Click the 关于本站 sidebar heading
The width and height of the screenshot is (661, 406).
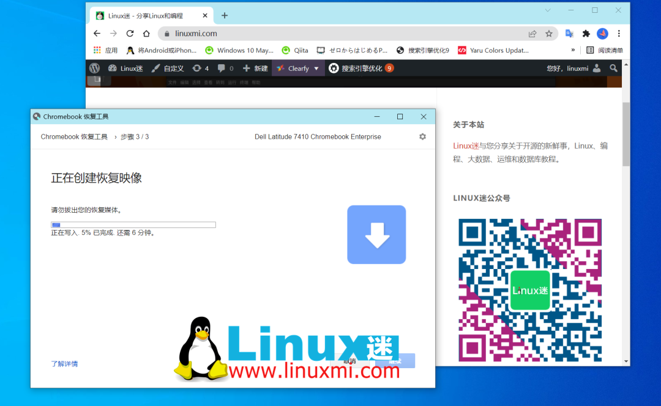coord(468,125)
